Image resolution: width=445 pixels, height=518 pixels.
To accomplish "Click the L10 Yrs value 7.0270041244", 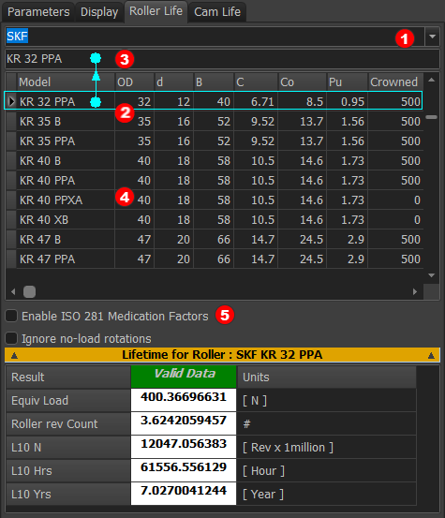I will point(184,494).
